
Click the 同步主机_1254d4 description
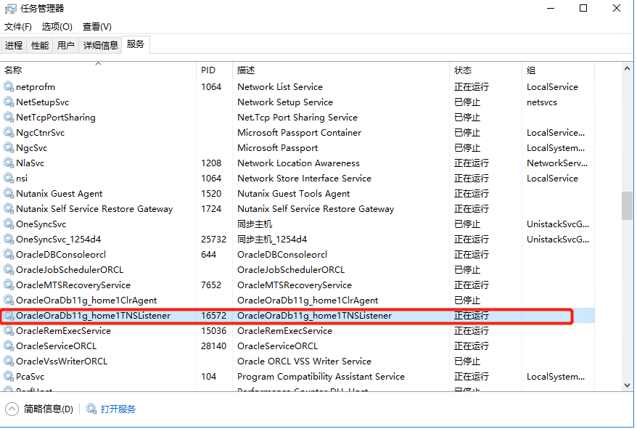[272, 239]
